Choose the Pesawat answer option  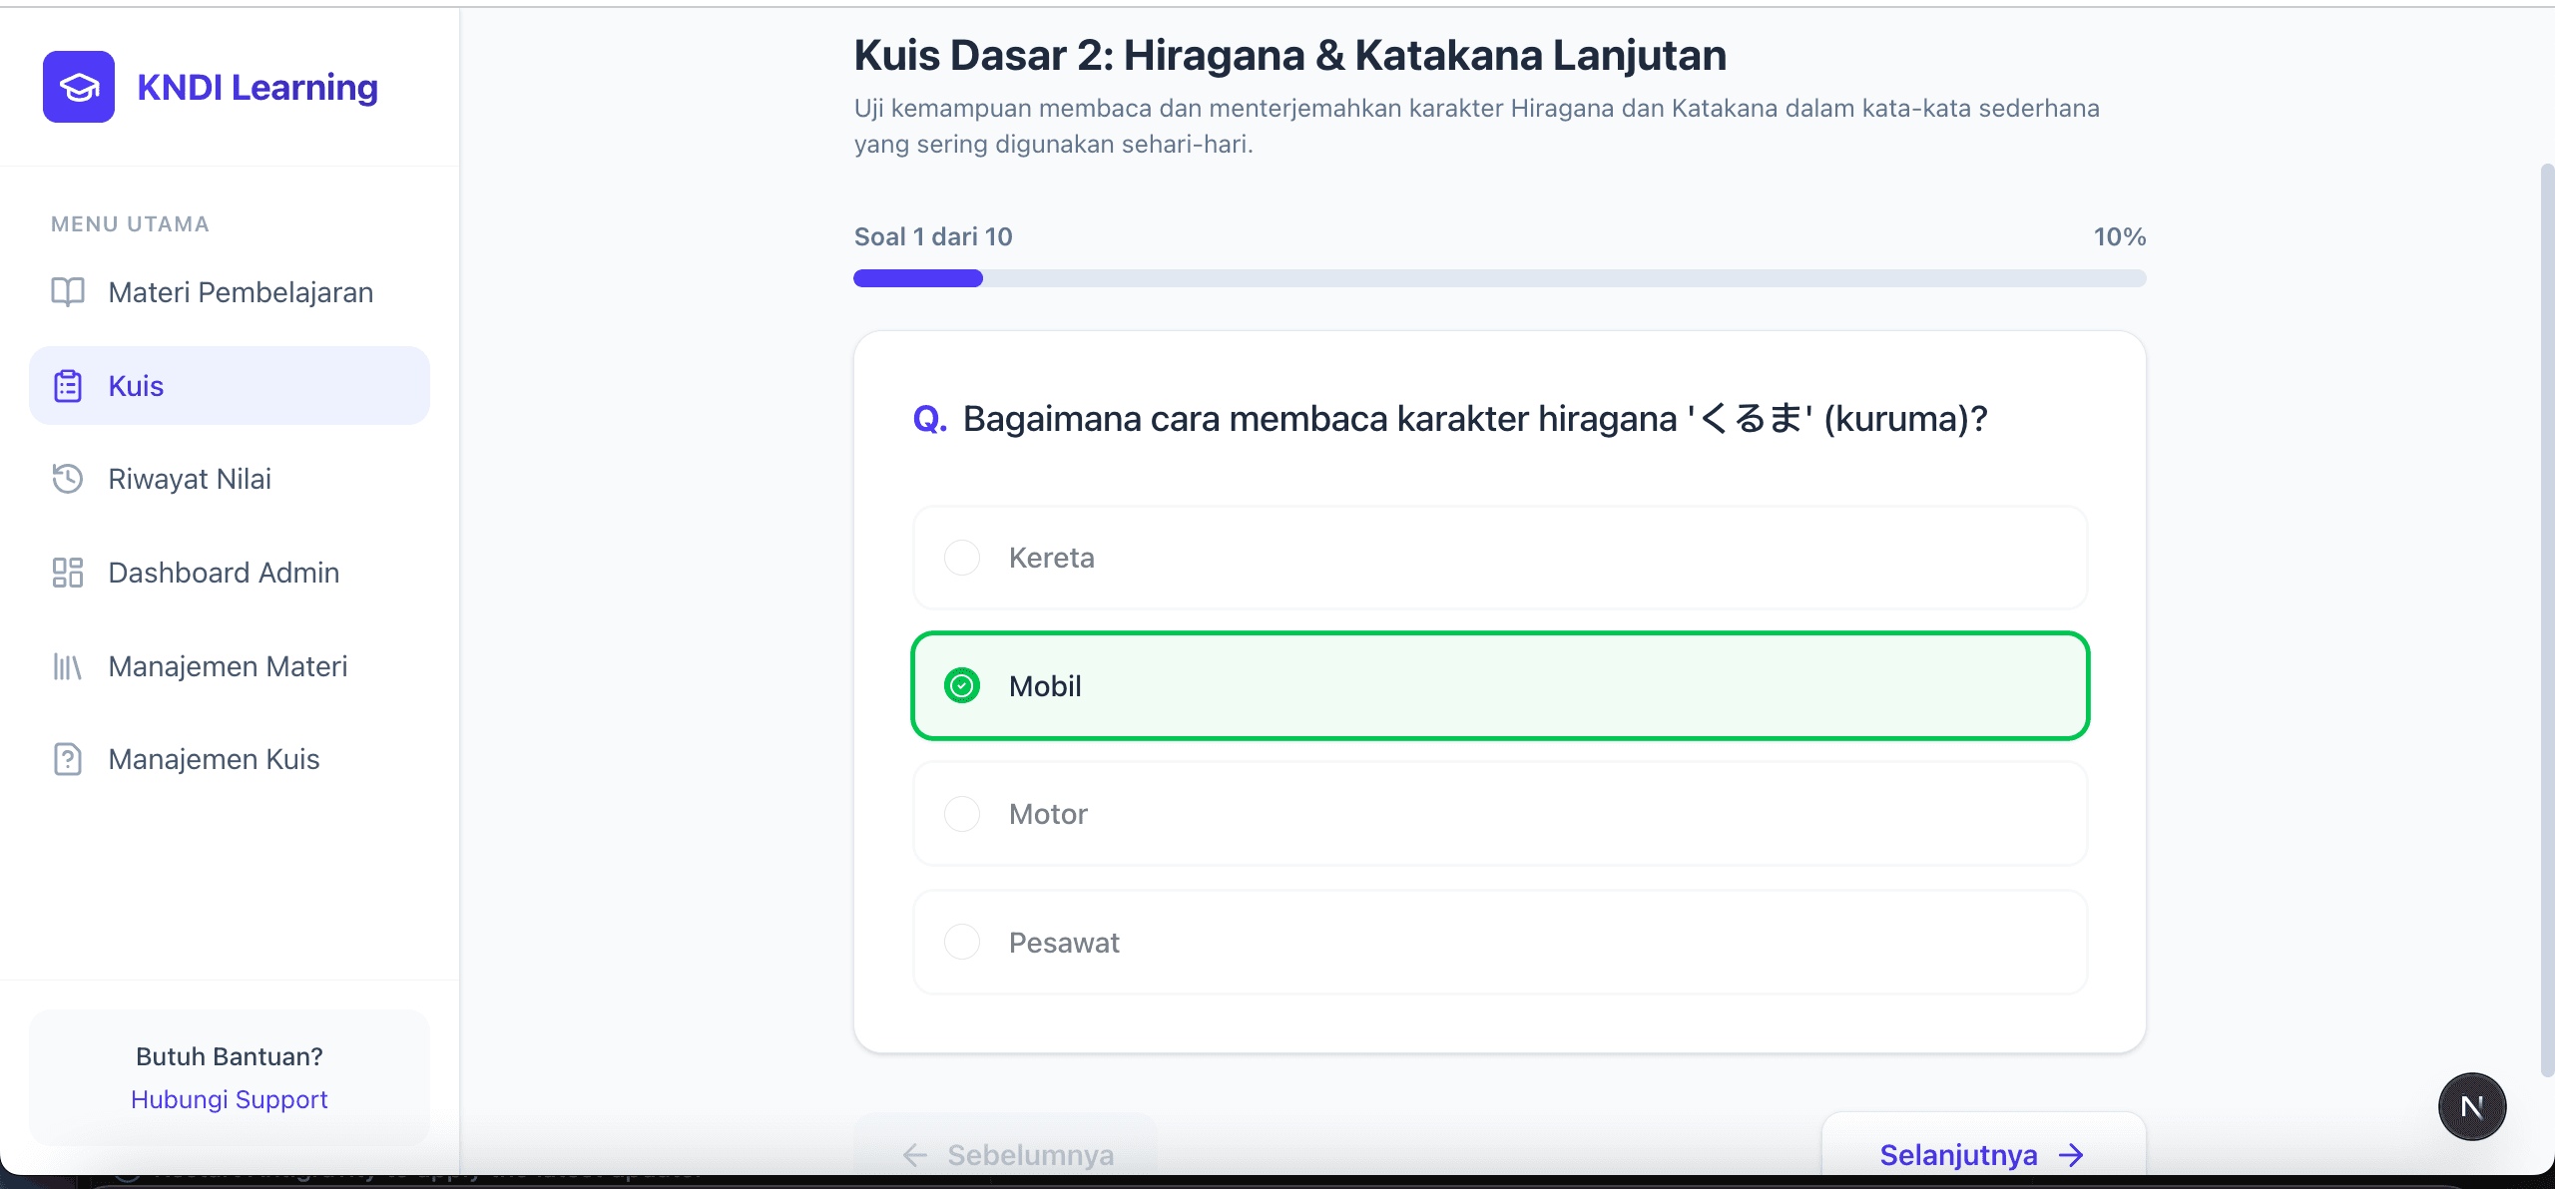click(x=1499, y=942)
